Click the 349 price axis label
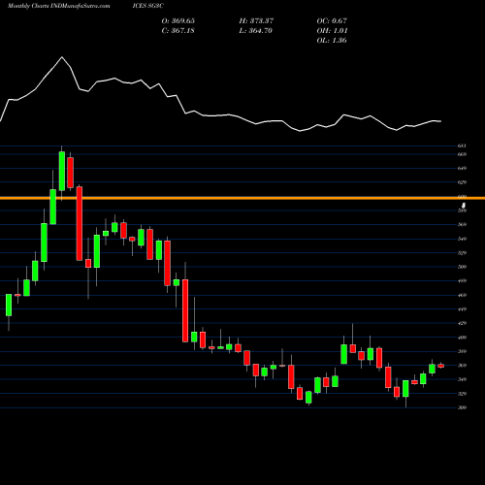 (x=462, y=379)
